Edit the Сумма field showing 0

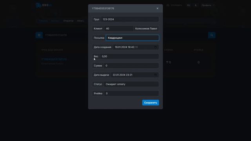(131, 66)
